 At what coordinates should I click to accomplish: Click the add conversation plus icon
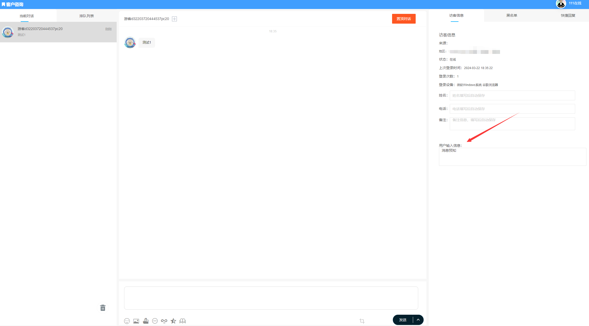pyautogui.click(x=174, y=19)
